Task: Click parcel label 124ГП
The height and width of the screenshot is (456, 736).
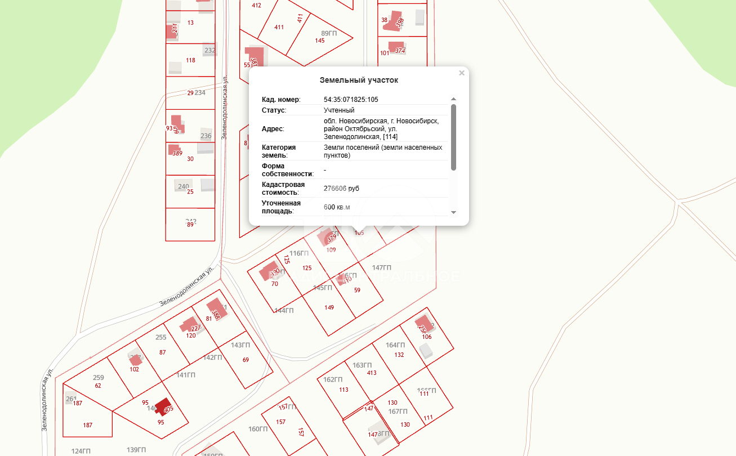Action: (81, 451)
